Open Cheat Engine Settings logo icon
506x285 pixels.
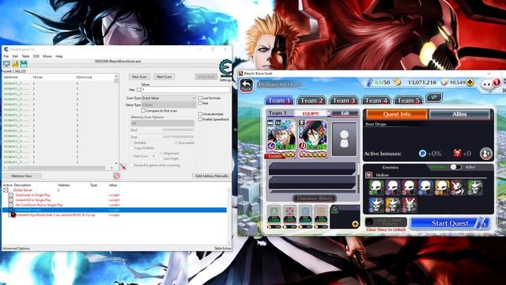tap(225, 69)
